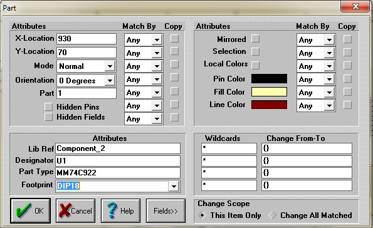Click the OK button with green checkmark
Screen dimensions: 373x228
point(31,211)
